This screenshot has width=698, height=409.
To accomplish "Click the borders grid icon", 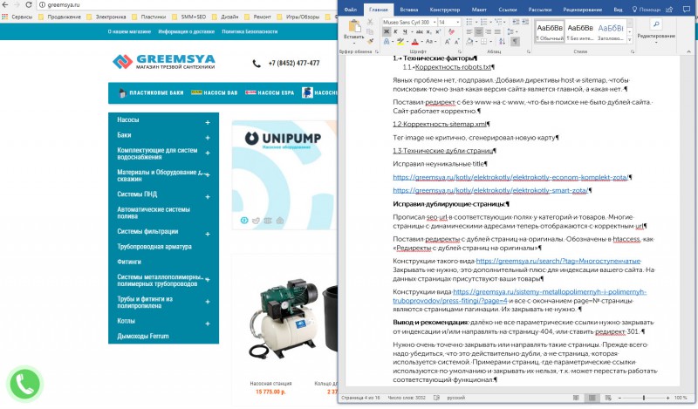I will pyautogui.click(x=484, y=42).
